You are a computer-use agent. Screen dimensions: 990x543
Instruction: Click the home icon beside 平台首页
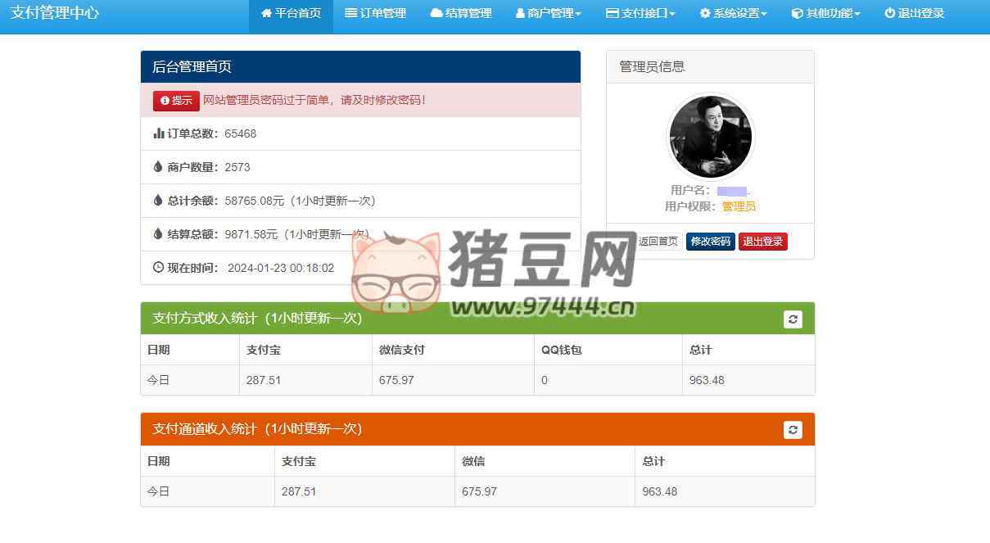tap(266, 13)
